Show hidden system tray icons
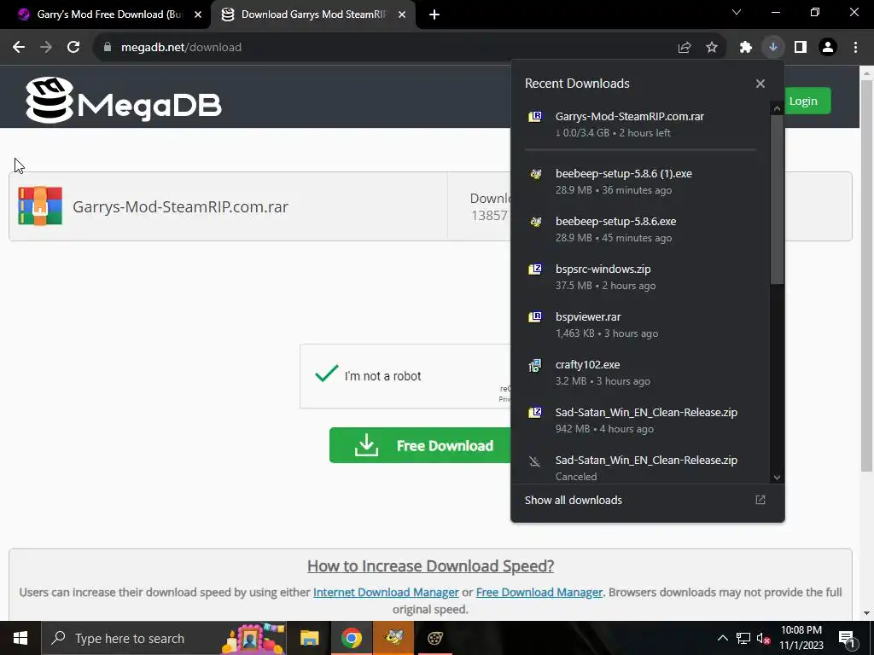Screen dimensions: 874x655 pyautogui.click(x=722, y=638)
